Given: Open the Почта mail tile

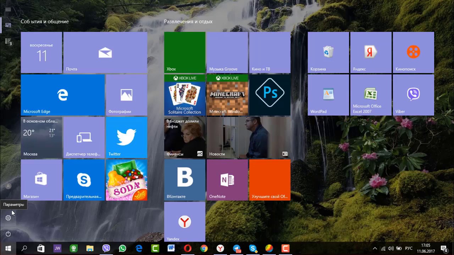Looking at the screenshot, I should point(105,52).
